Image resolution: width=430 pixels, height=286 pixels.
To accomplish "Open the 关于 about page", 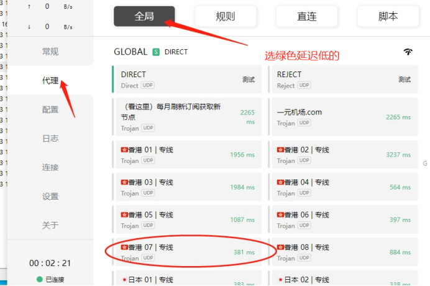I will pos(50,225).
